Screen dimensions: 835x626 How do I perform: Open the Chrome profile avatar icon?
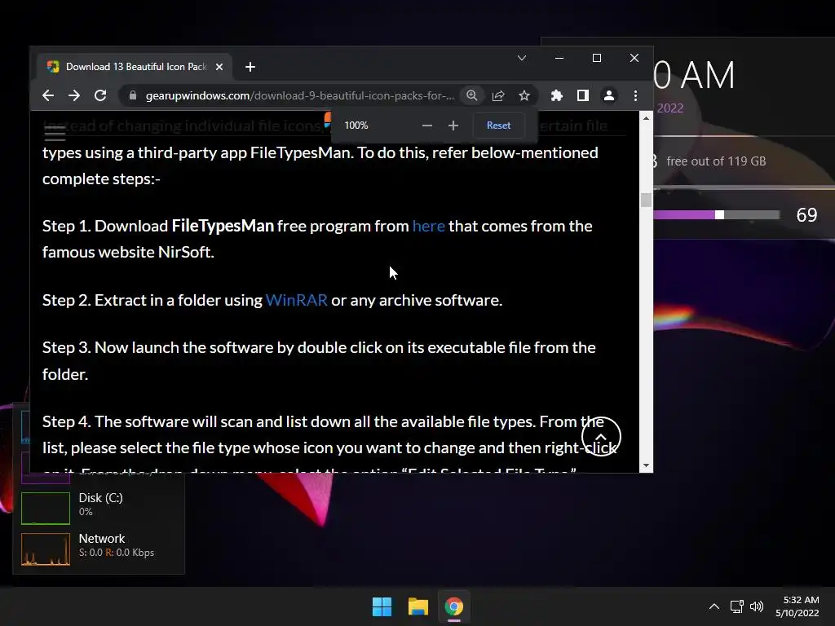(x=608, y=95)
